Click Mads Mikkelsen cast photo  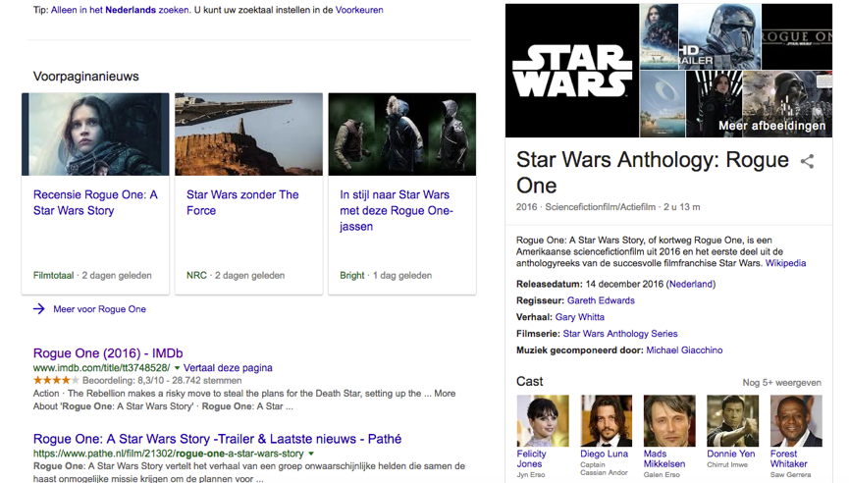click(669, 421)
